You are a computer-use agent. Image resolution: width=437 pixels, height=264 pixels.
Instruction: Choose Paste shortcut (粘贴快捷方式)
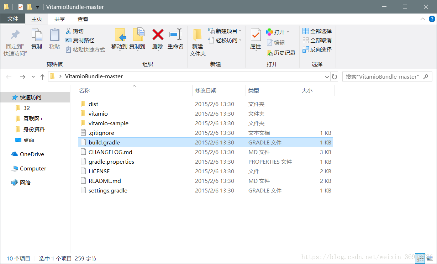tap(85, 50)
